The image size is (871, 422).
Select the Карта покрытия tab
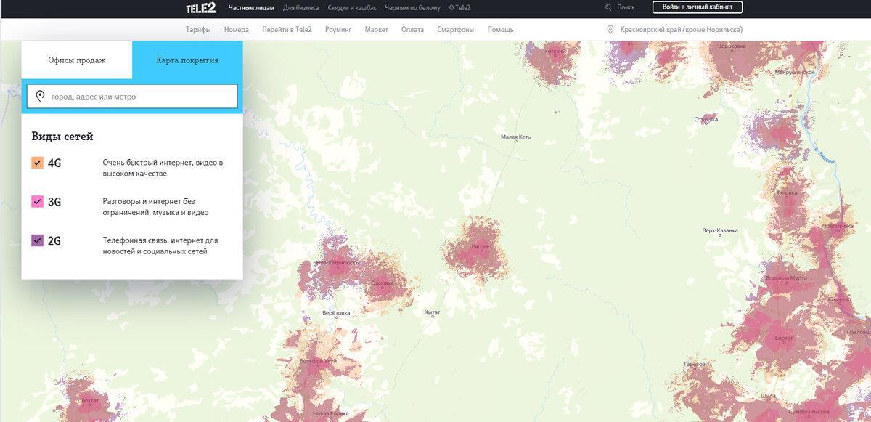(187, 60)
